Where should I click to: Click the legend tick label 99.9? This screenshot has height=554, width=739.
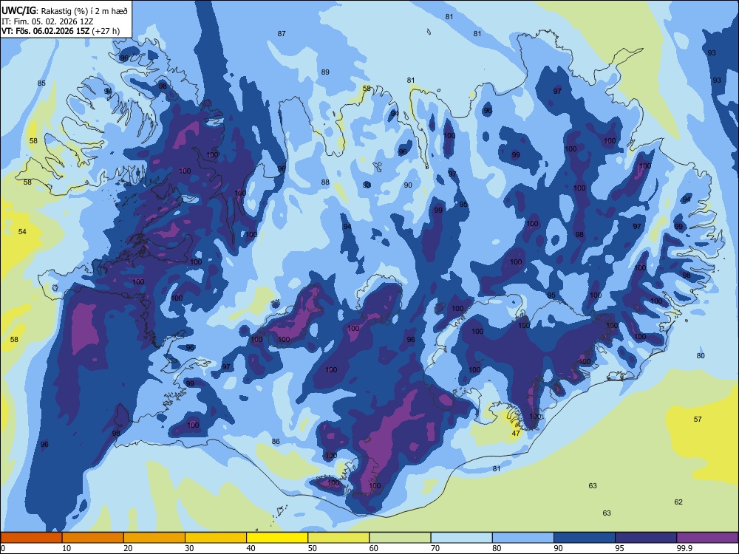point(684,548)
